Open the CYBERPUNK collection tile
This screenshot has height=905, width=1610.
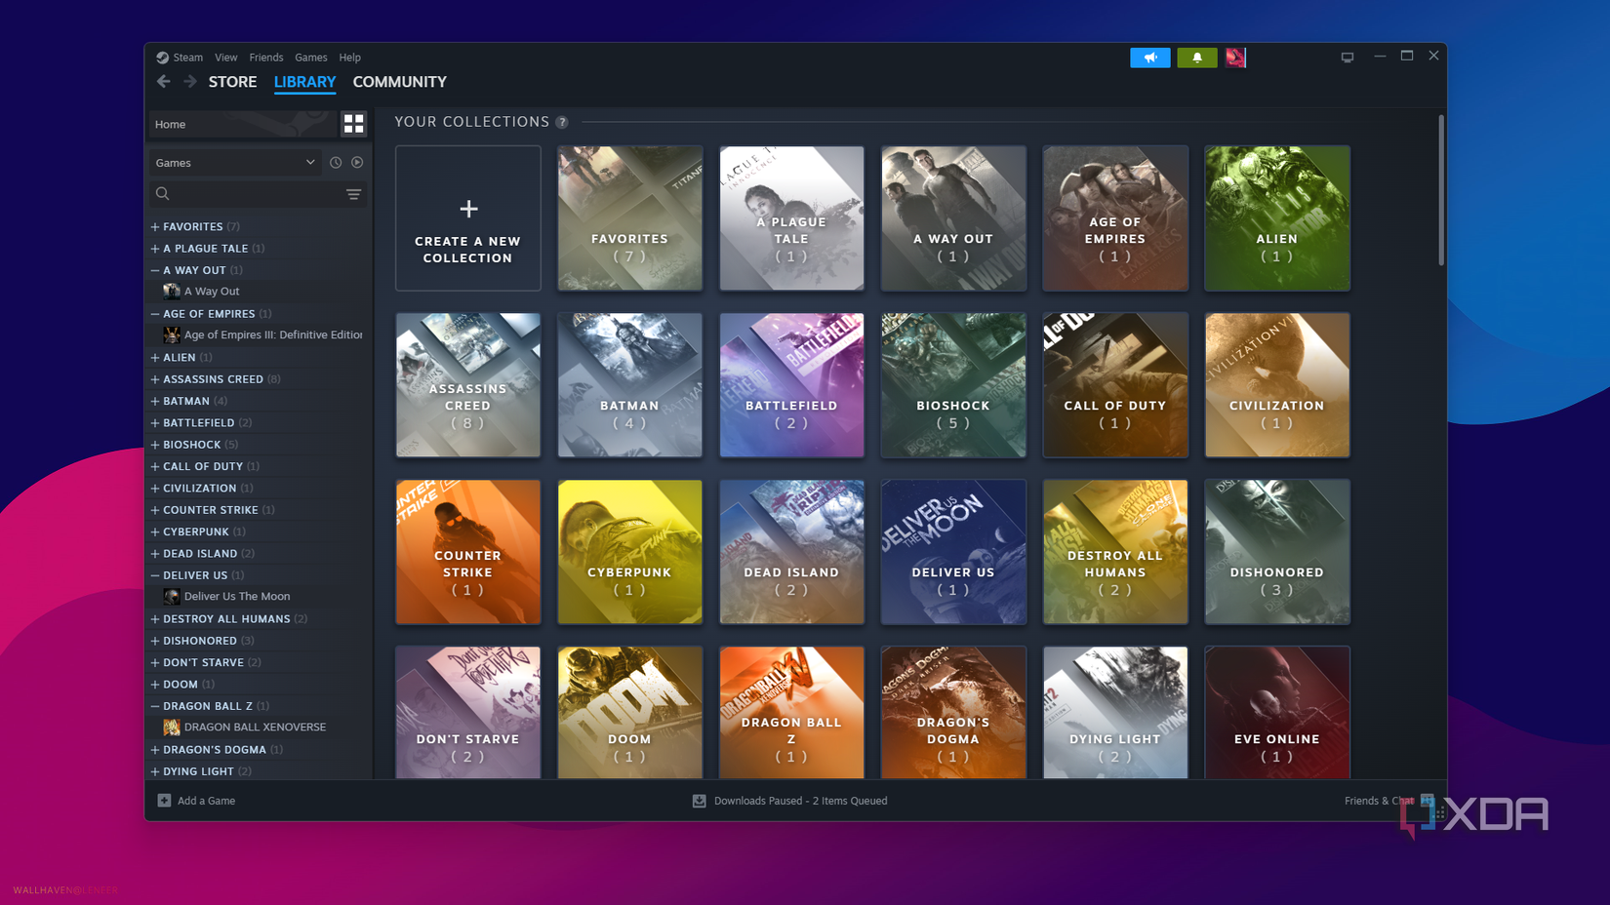629,551
